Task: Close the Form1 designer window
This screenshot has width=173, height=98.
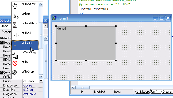Action: click(x=168, y=18)
